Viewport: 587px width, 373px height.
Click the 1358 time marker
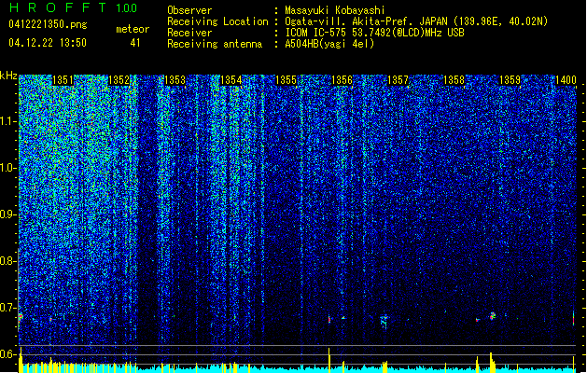454,80
